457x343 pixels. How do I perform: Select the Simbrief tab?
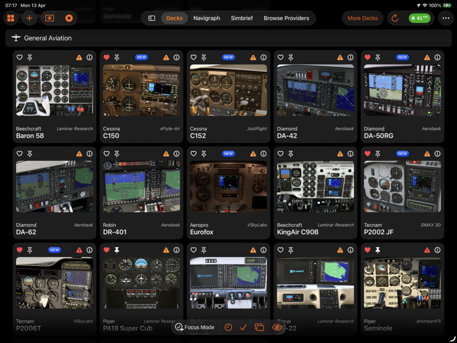242,18
